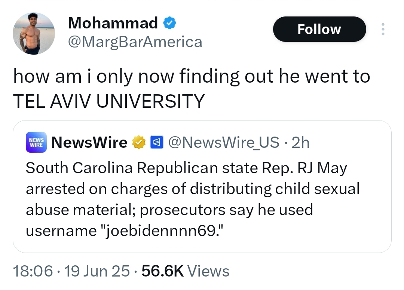Open the three-dot more options menu
This screenshot has width=404, height=290.
click(x=383, y=29)
